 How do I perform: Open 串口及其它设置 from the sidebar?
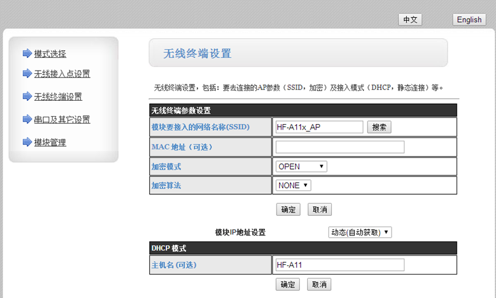coord(62,120)
